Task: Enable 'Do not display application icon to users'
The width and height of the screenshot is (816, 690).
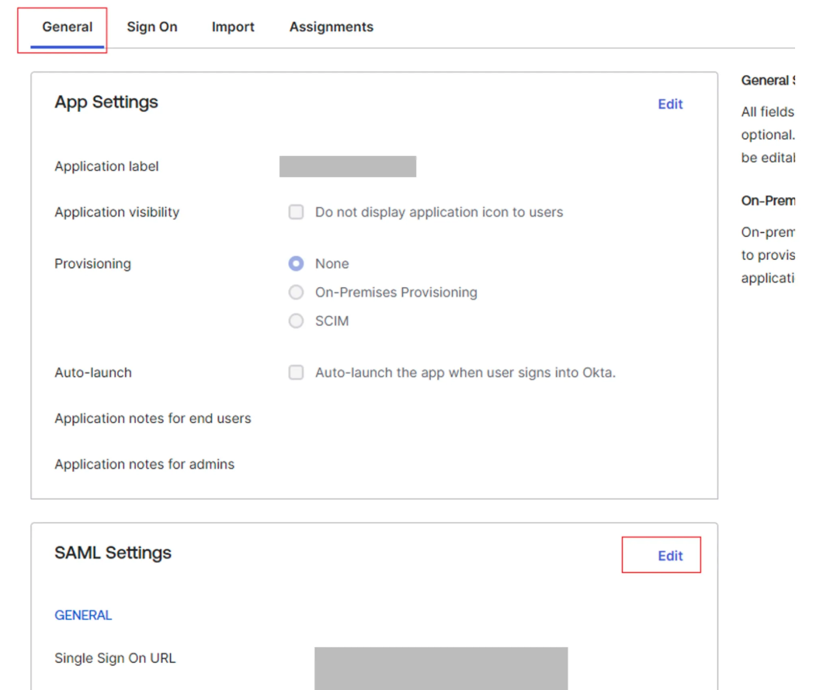Action: click(x=296, y=211)
